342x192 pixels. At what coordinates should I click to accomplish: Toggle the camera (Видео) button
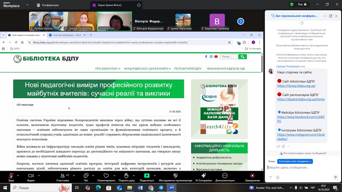[31, 175]
